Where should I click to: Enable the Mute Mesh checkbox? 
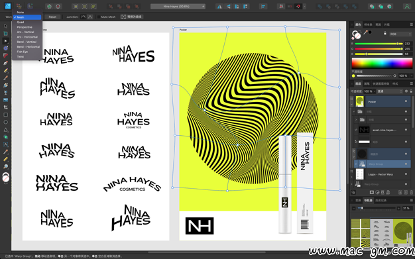[99, 17]
